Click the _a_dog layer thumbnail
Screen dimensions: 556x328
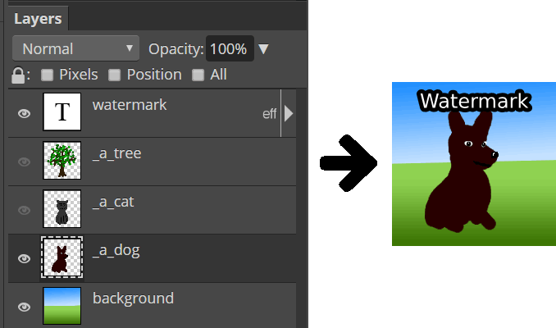60,257
